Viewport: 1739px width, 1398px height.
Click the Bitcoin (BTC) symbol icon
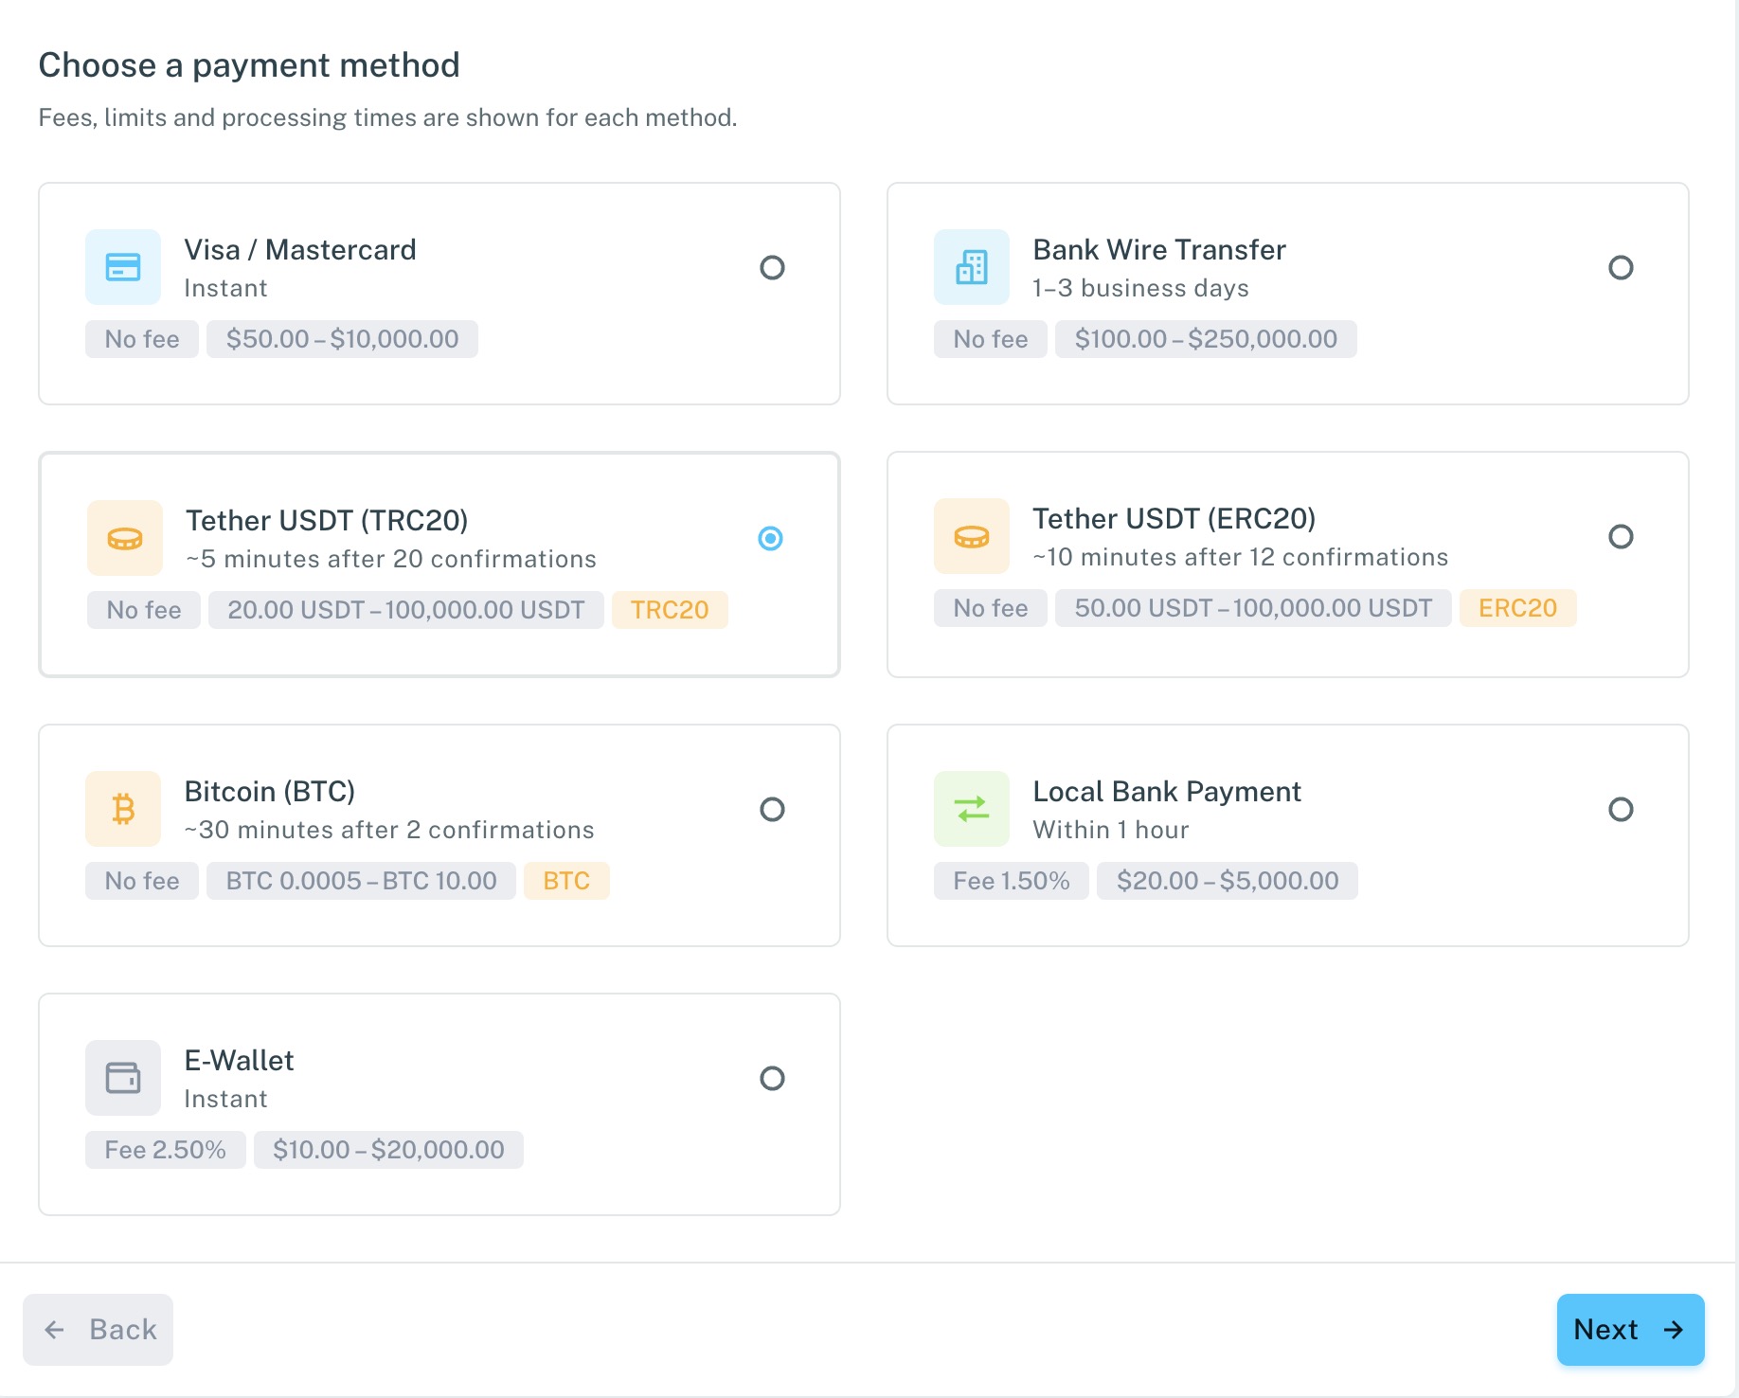(123, 809)
